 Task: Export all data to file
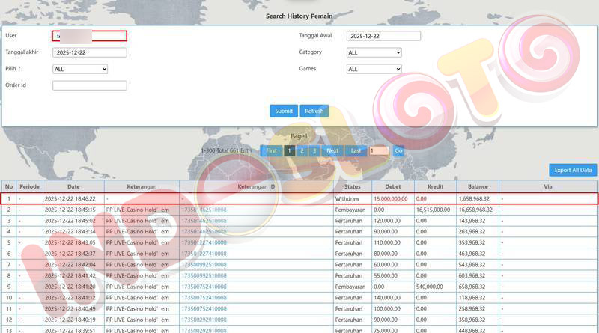pos(573,170)
